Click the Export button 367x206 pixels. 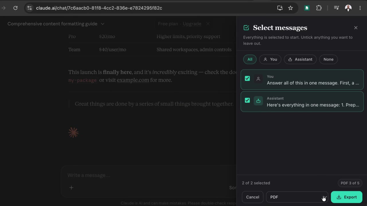click(x=346, y=197)
